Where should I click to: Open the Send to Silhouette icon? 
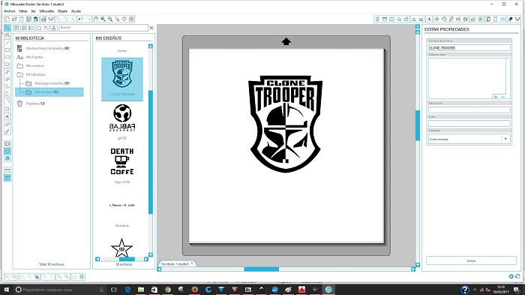[x=517, y=19]
